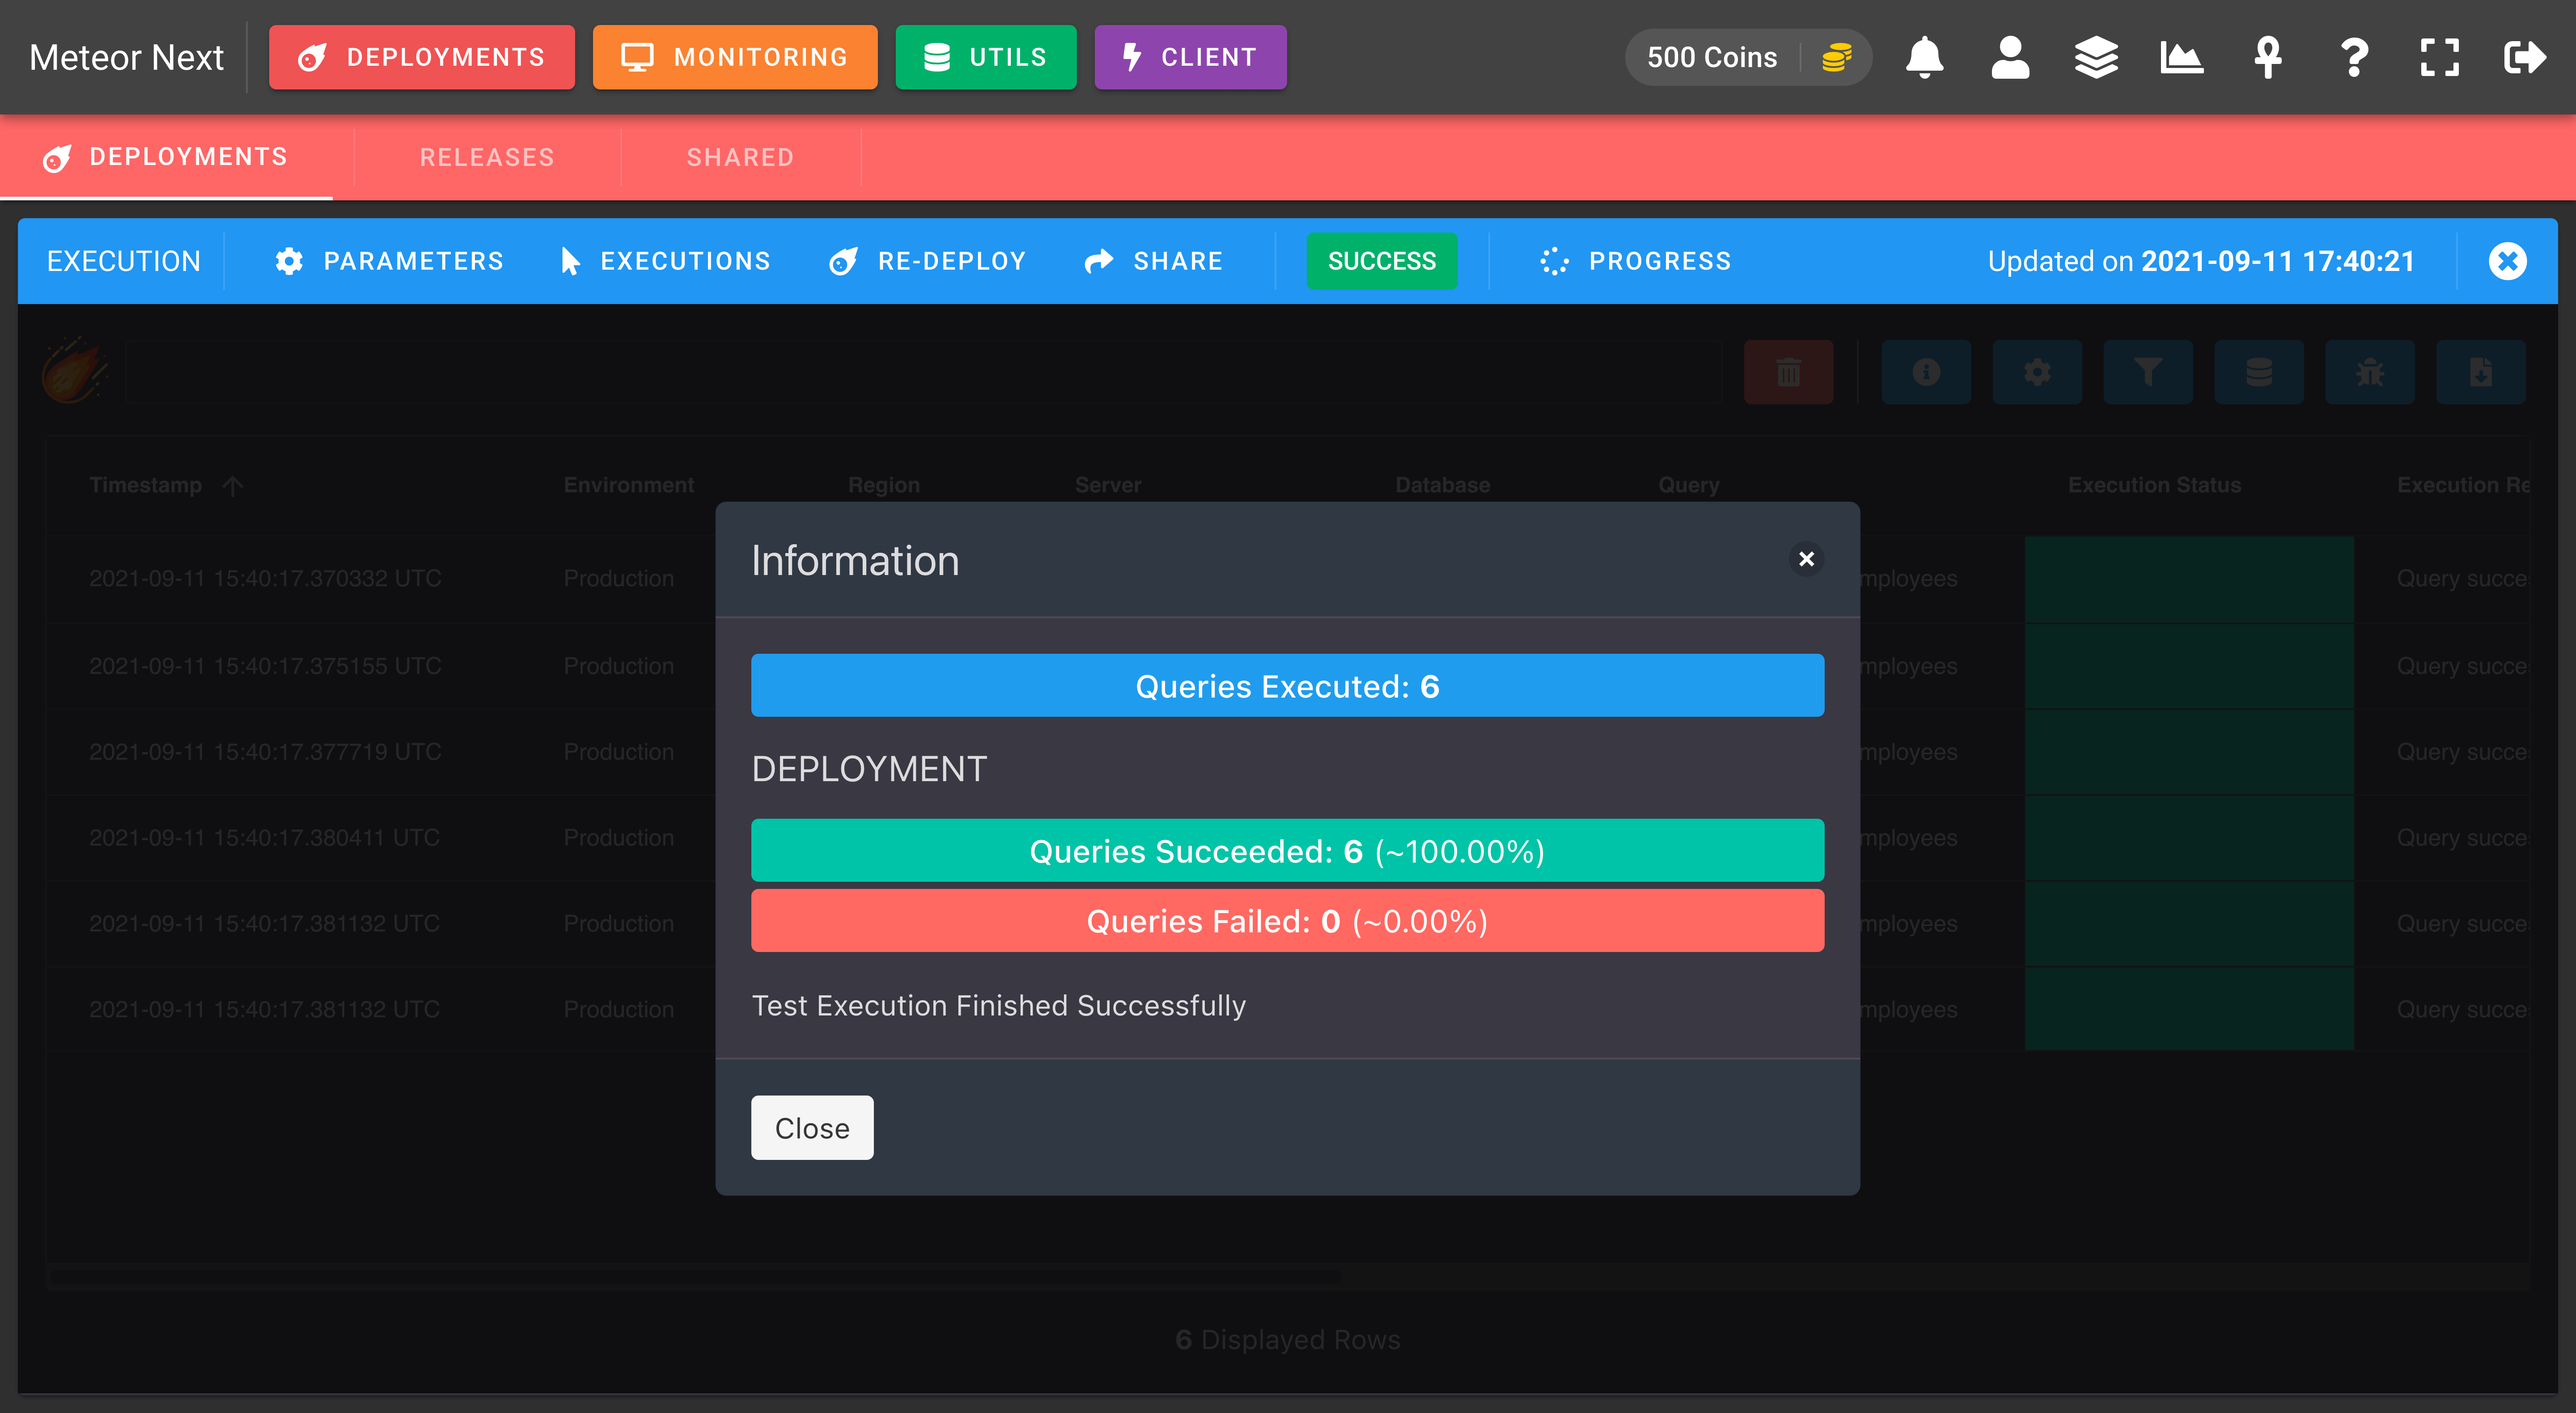This screenshot has width=2576, height=1413.
Task: Click the file export toolbar button
Action: [2481, 372]
